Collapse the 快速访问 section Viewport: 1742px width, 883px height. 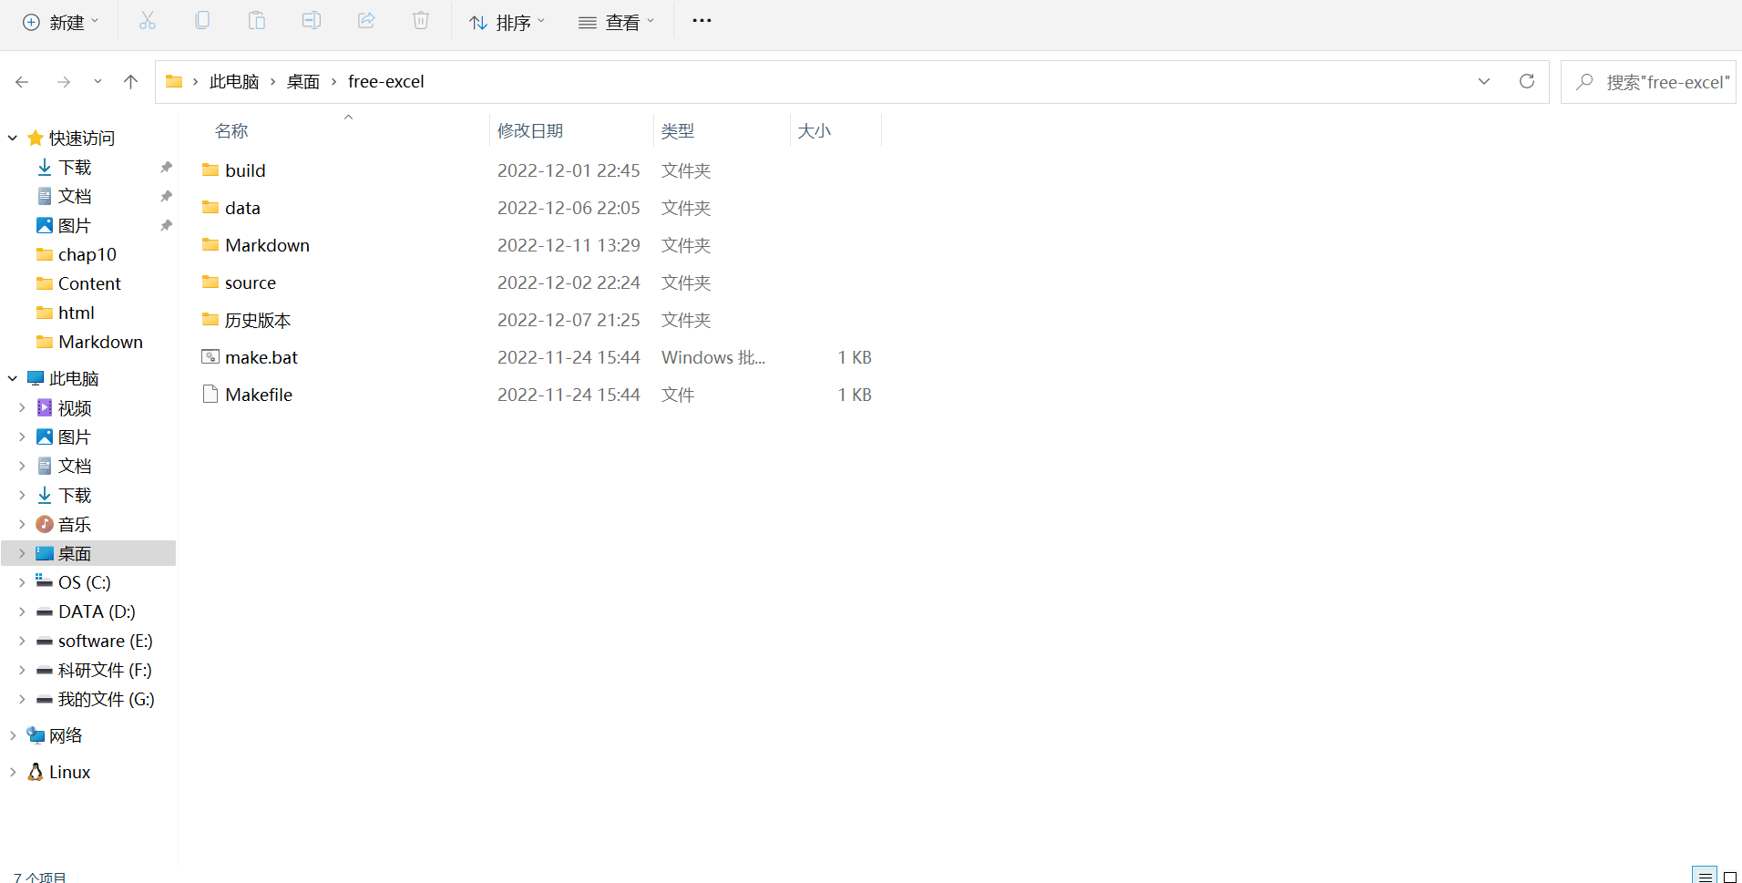point(13,138)
